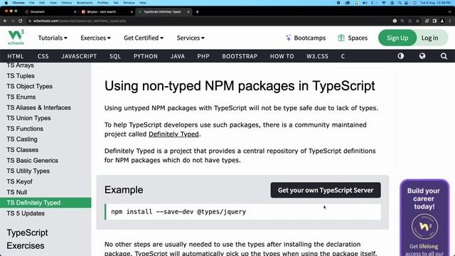Go to PYTHON tutorial in top bar

(145, 56)
